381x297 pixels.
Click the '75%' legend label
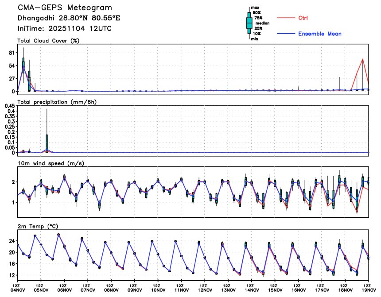tap(258, 18)
